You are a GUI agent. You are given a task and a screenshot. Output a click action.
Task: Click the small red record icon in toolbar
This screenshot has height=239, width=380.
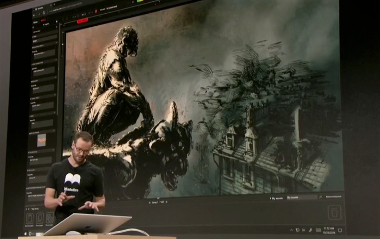[x=96, y=11]
